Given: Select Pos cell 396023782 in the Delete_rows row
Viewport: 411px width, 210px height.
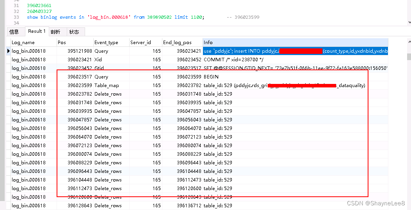Looking at the screenshot, I should click(75, 94).
